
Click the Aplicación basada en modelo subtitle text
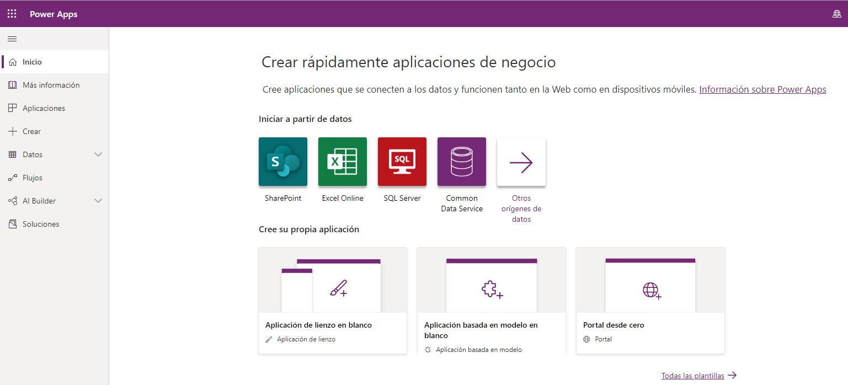pyautogui.click(x=479, y=350)
